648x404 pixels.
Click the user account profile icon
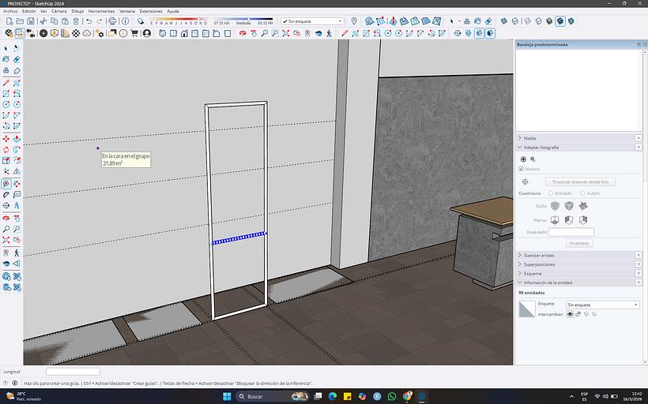[147, 33]
